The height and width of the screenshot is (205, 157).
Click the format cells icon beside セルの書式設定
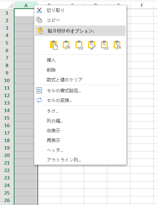click(x=39, y=90)
